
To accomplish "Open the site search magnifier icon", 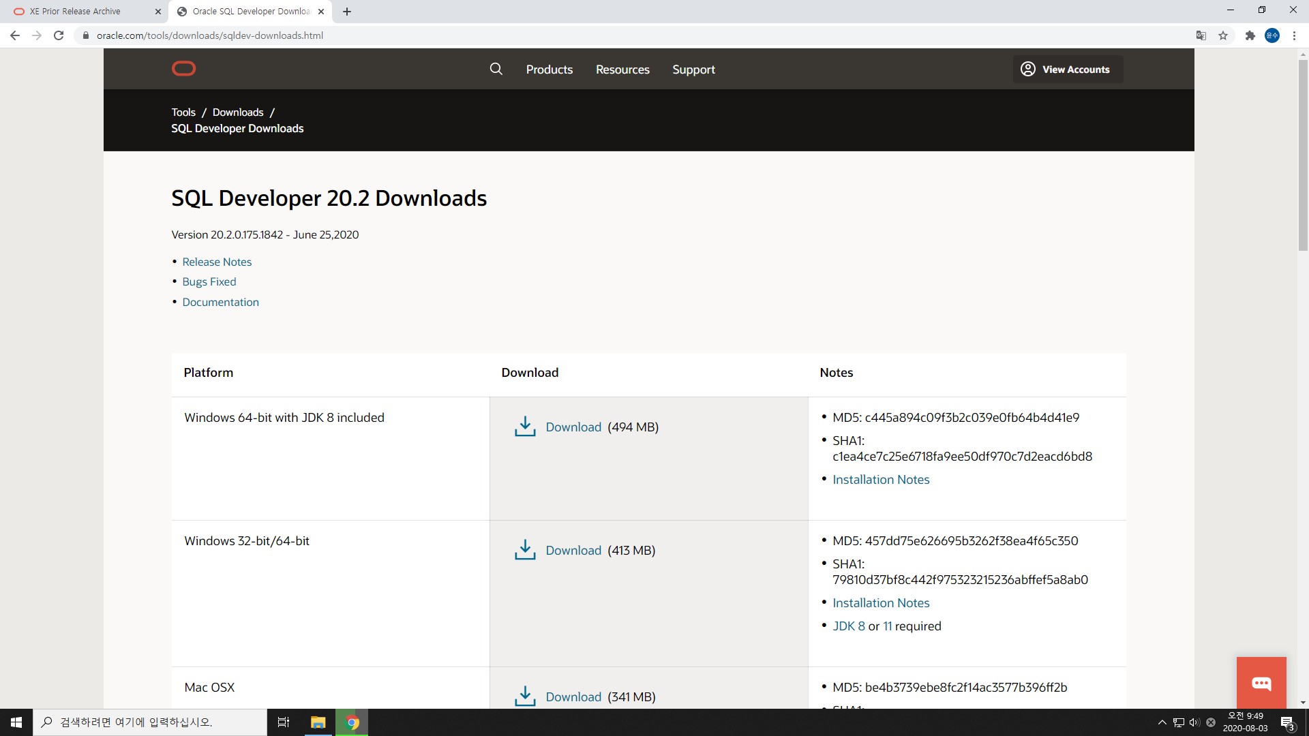I will 496,69.
